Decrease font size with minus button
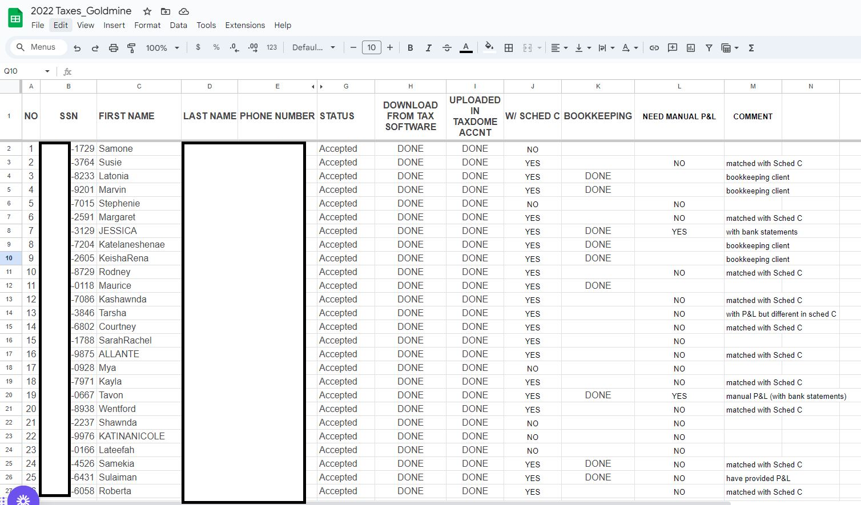861x505 pixels. 353,48
